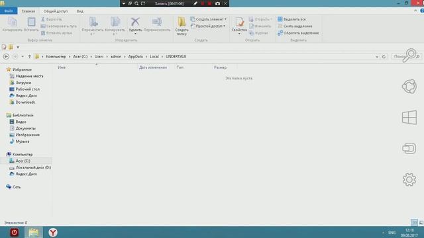Click admin in the address path
Image resolution: width=424 pixels, height=238 pixels.
116,57
